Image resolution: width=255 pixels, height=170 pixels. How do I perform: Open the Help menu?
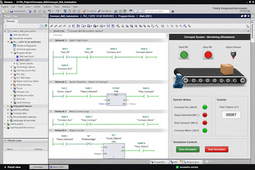75,7
